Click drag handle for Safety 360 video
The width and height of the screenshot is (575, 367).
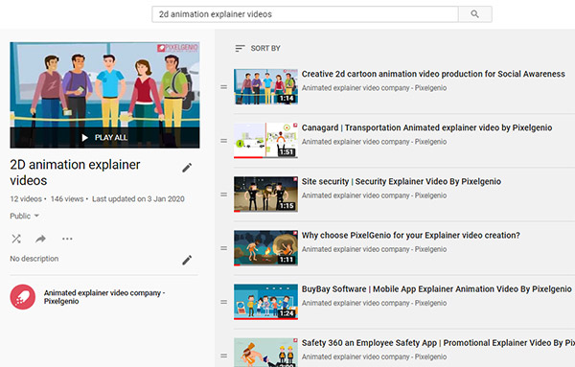[223, 356]
